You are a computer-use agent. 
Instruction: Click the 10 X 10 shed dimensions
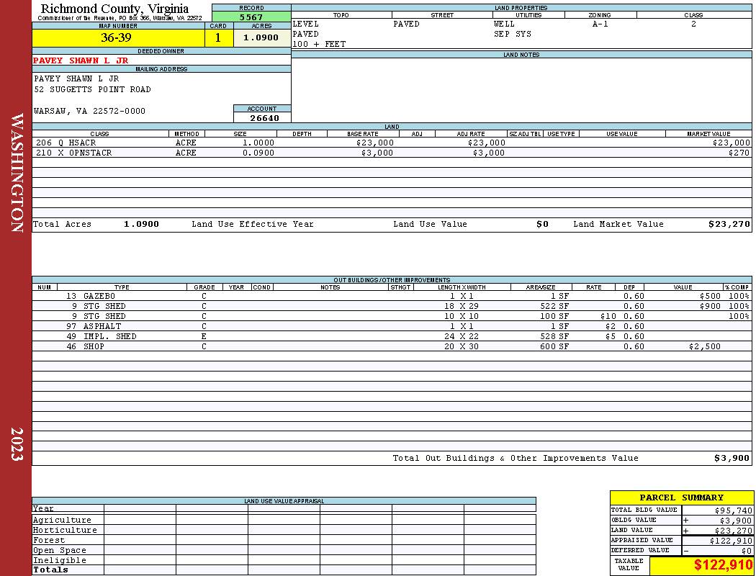pos(462,316)
